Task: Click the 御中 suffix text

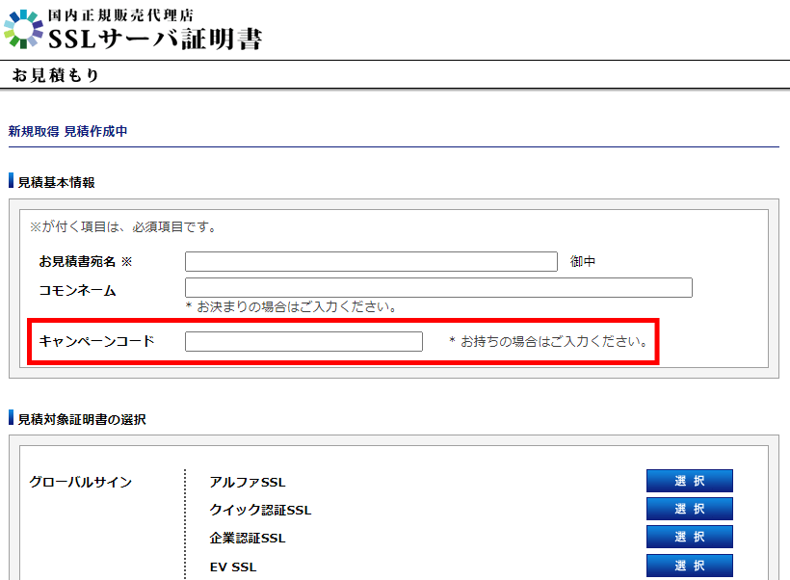Action: click(583, 261)
